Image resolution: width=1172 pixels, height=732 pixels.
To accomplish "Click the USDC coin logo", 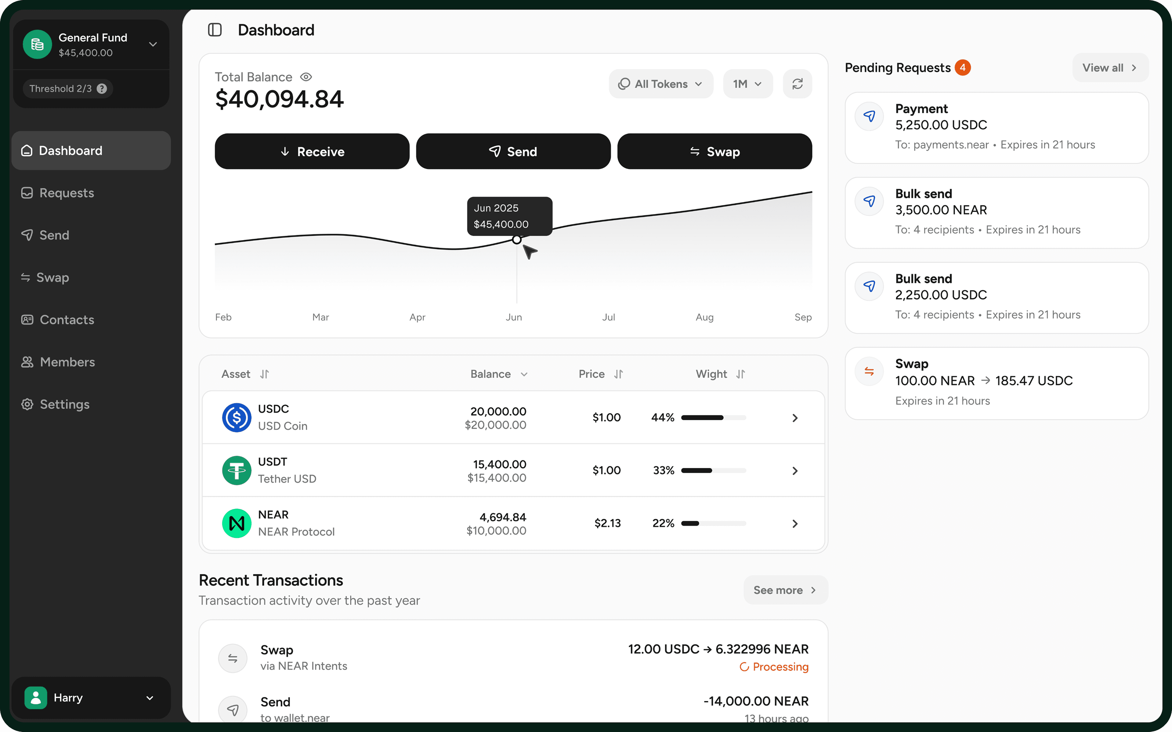I will [236, 417].
